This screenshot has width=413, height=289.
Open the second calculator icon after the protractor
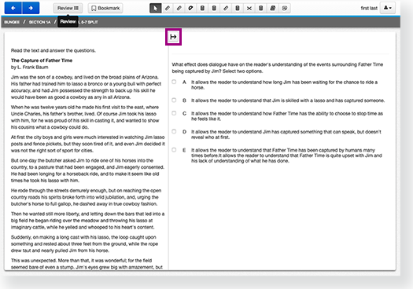[x=214, y=8]
